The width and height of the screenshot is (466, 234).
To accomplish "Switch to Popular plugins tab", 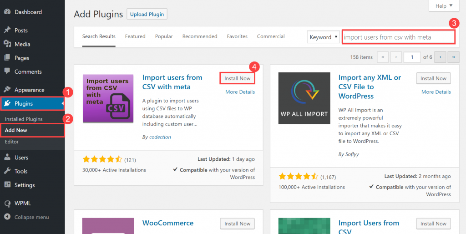I will (x=164, y=36).
